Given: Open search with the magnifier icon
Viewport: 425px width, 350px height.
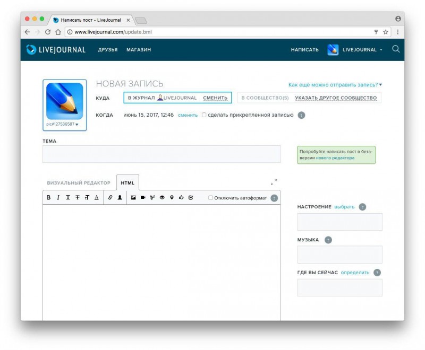Looking at the screenshot, I should click(x=396, y=49).
